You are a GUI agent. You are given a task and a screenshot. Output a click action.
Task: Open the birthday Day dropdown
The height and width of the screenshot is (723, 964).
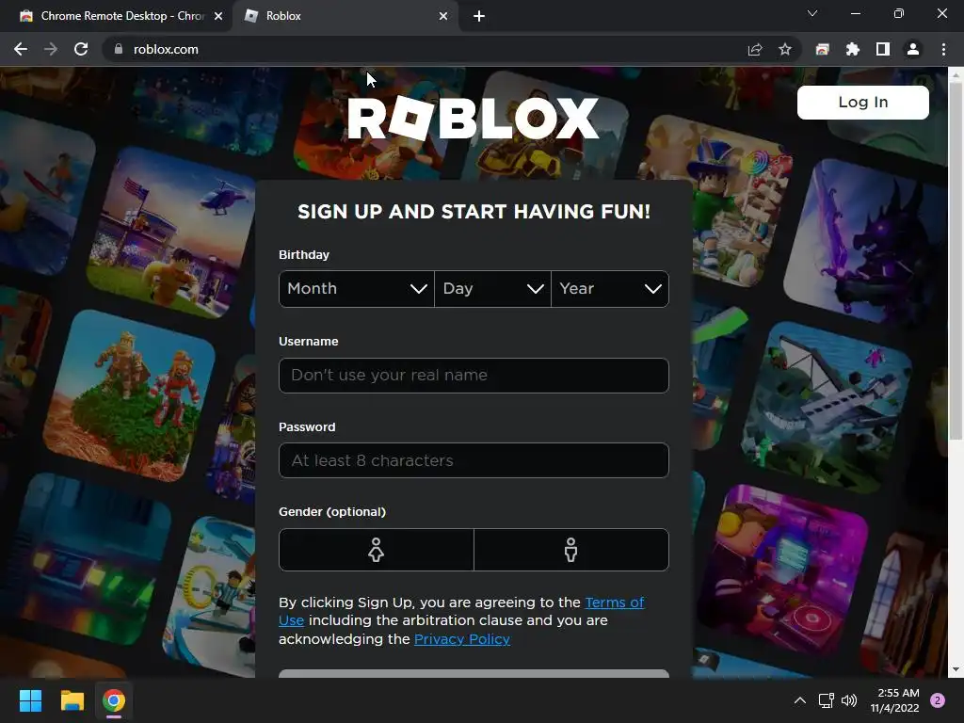492,289
